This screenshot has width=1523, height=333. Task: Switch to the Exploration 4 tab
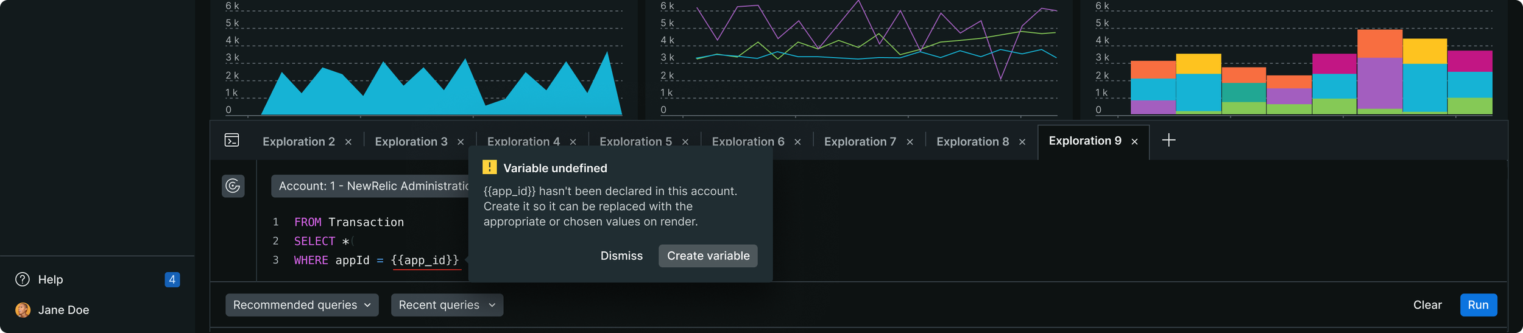coord(523,142)
